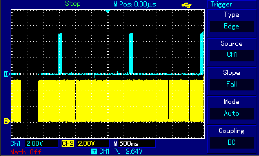Viewport: 259px width, 156px height.
Task: Click the trigger source CH1 readout at bottom
Action: point(104,151)
